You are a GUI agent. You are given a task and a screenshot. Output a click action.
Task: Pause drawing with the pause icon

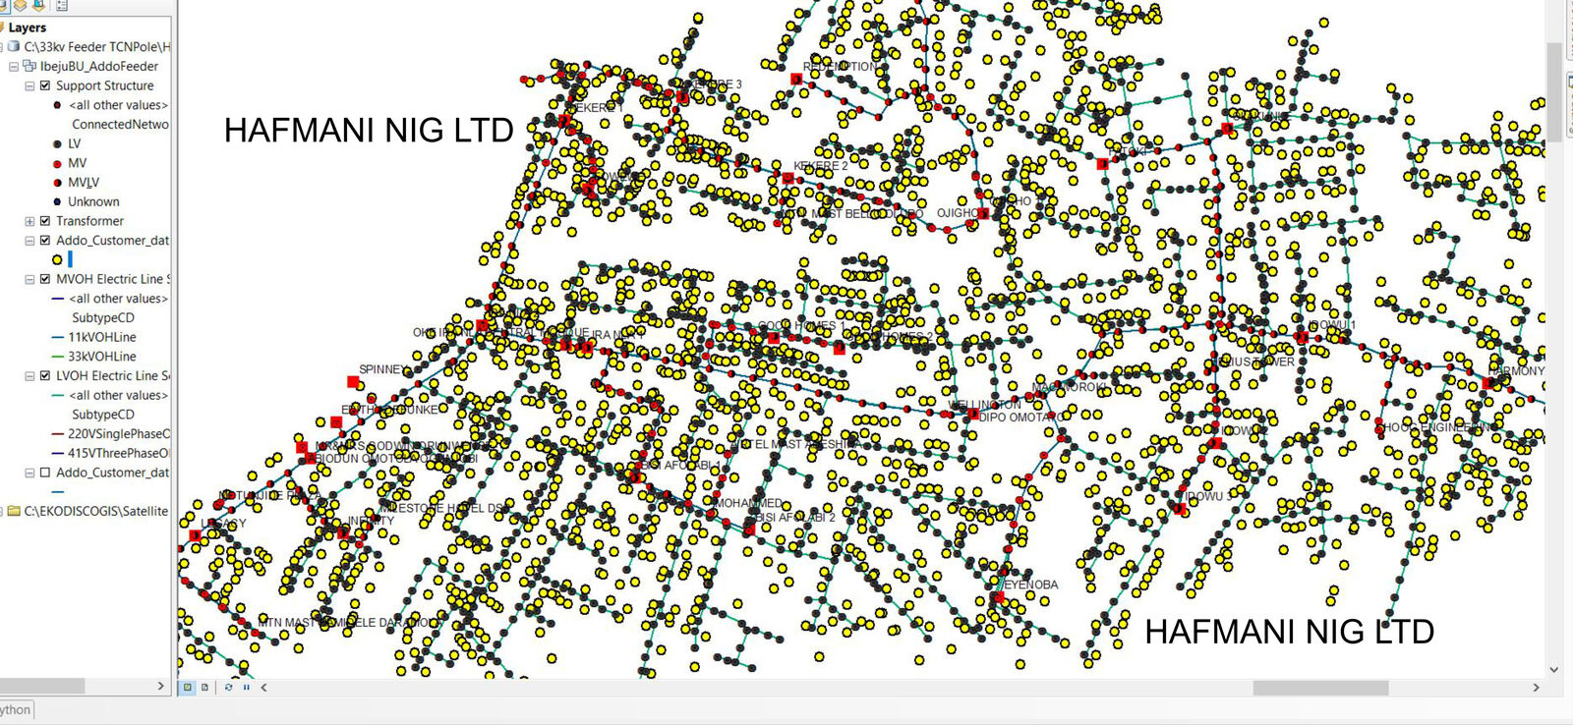(x=246, y=688)
